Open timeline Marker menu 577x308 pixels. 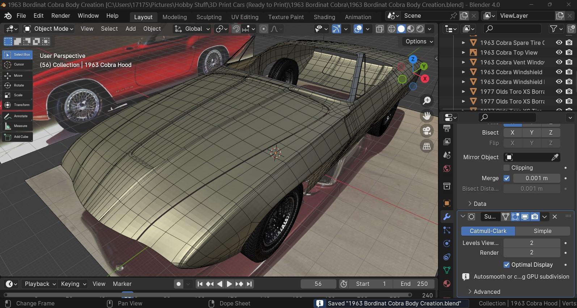point(122,284)
